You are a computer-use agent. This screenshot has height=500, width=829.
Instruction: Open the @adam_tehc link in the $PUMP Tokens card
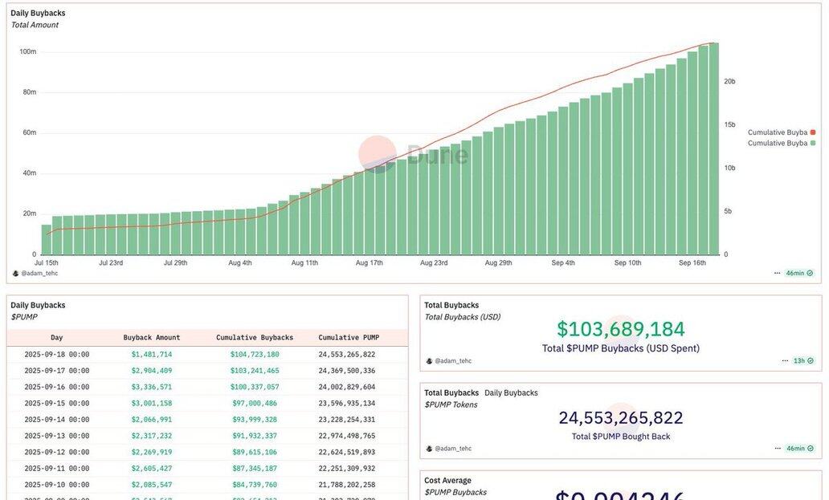pyautogui.click(x=453, y=449)
